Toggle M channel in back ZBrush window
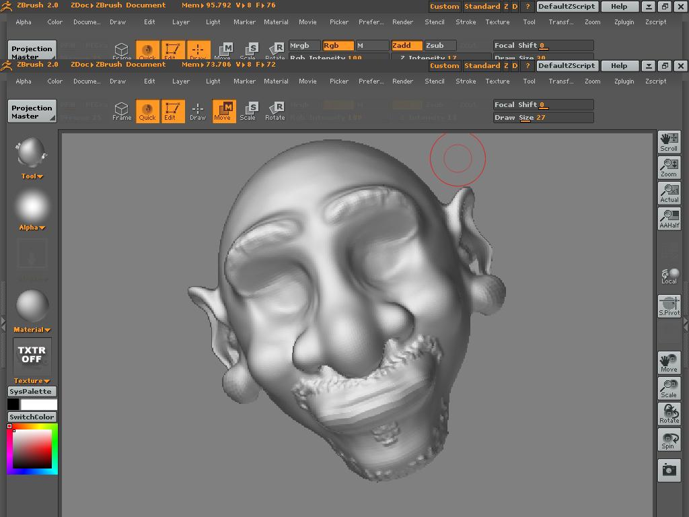689x517 pixels. pyautogui.click(x=371, y=45)
